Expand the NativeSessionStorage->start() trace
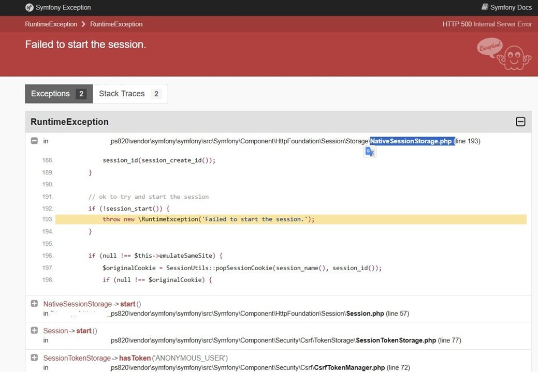This screenshot has width=538, height=372. pyautogui.click(x=34, y=303)
